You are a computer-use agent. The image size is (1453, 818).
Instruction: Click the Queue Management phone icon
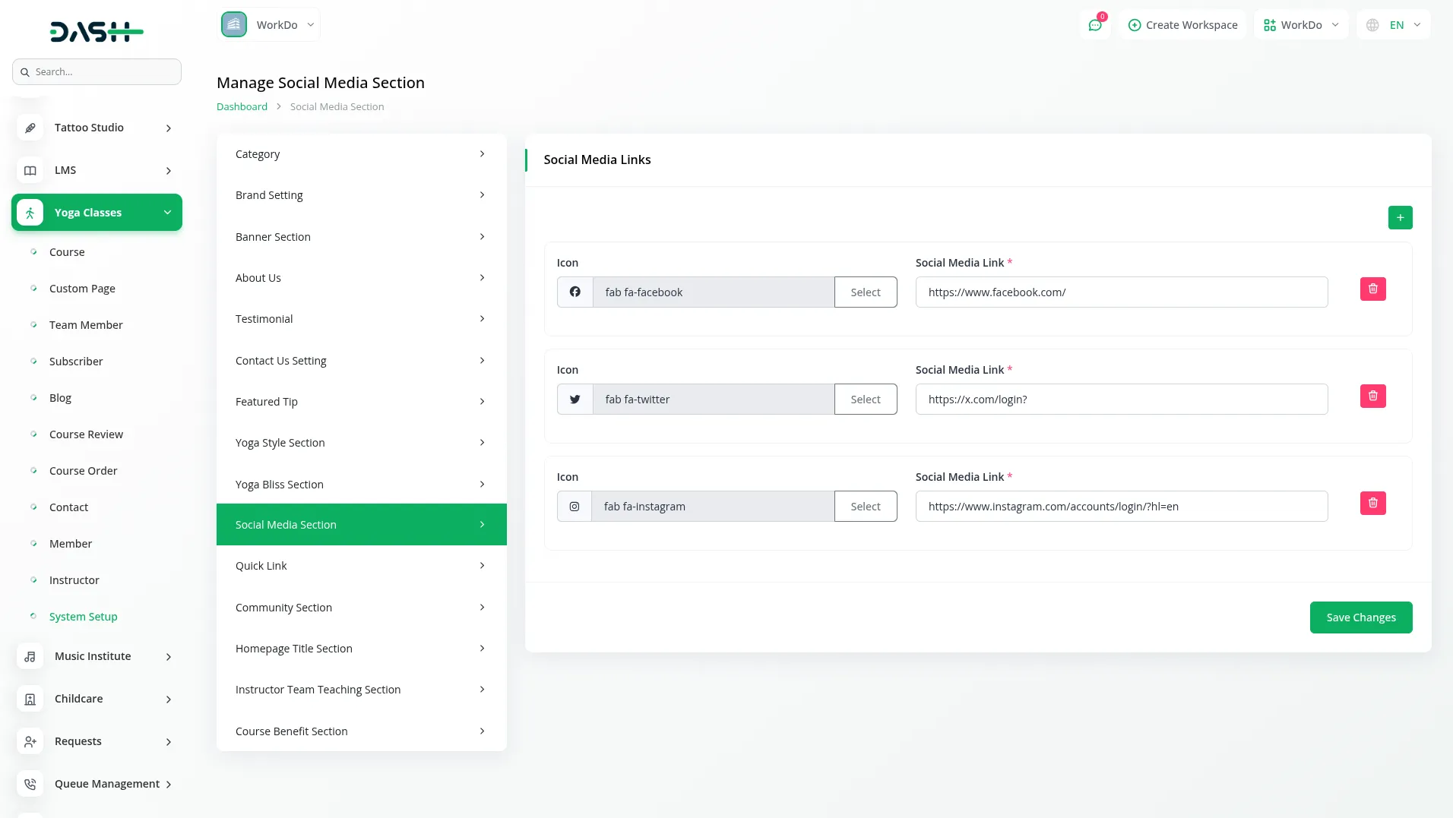coord(30,784)
